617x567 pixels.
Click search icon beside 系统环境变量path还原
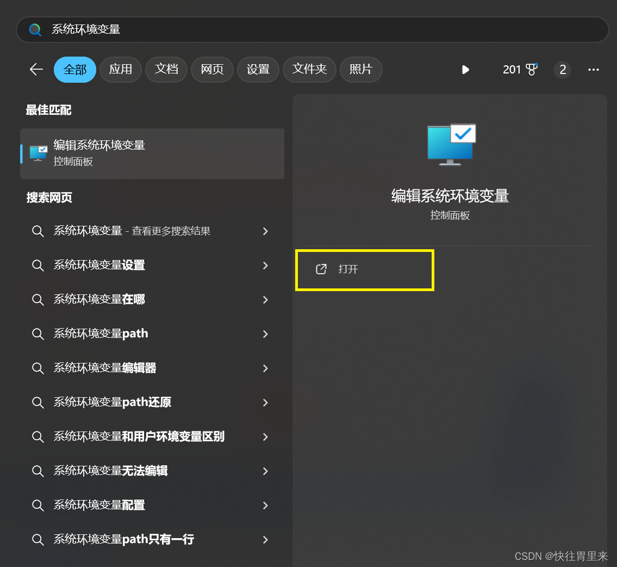point(38,403)
